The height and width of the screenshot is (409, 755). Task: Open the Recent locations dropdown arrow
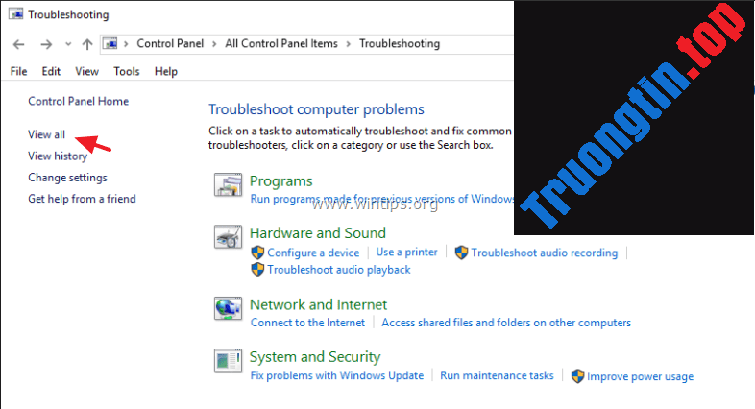(67, 44)
